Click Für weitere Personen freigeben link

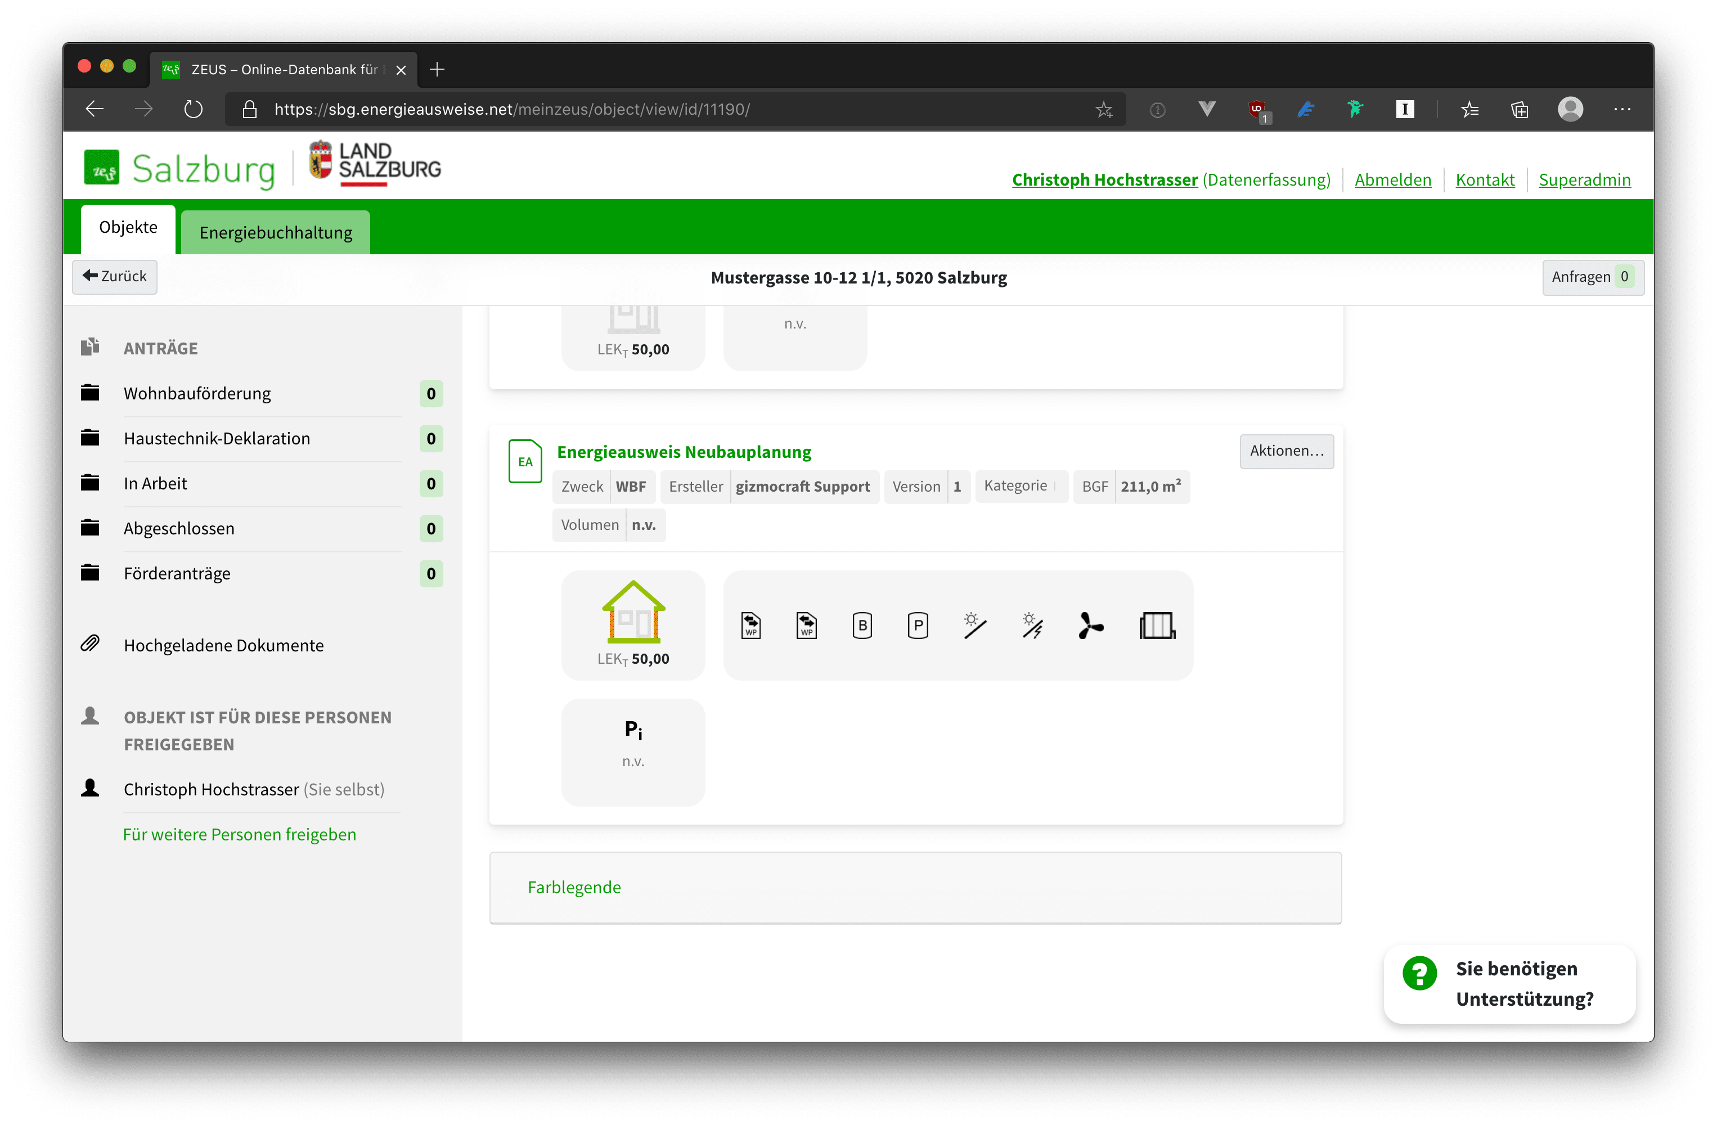(240, 834)
